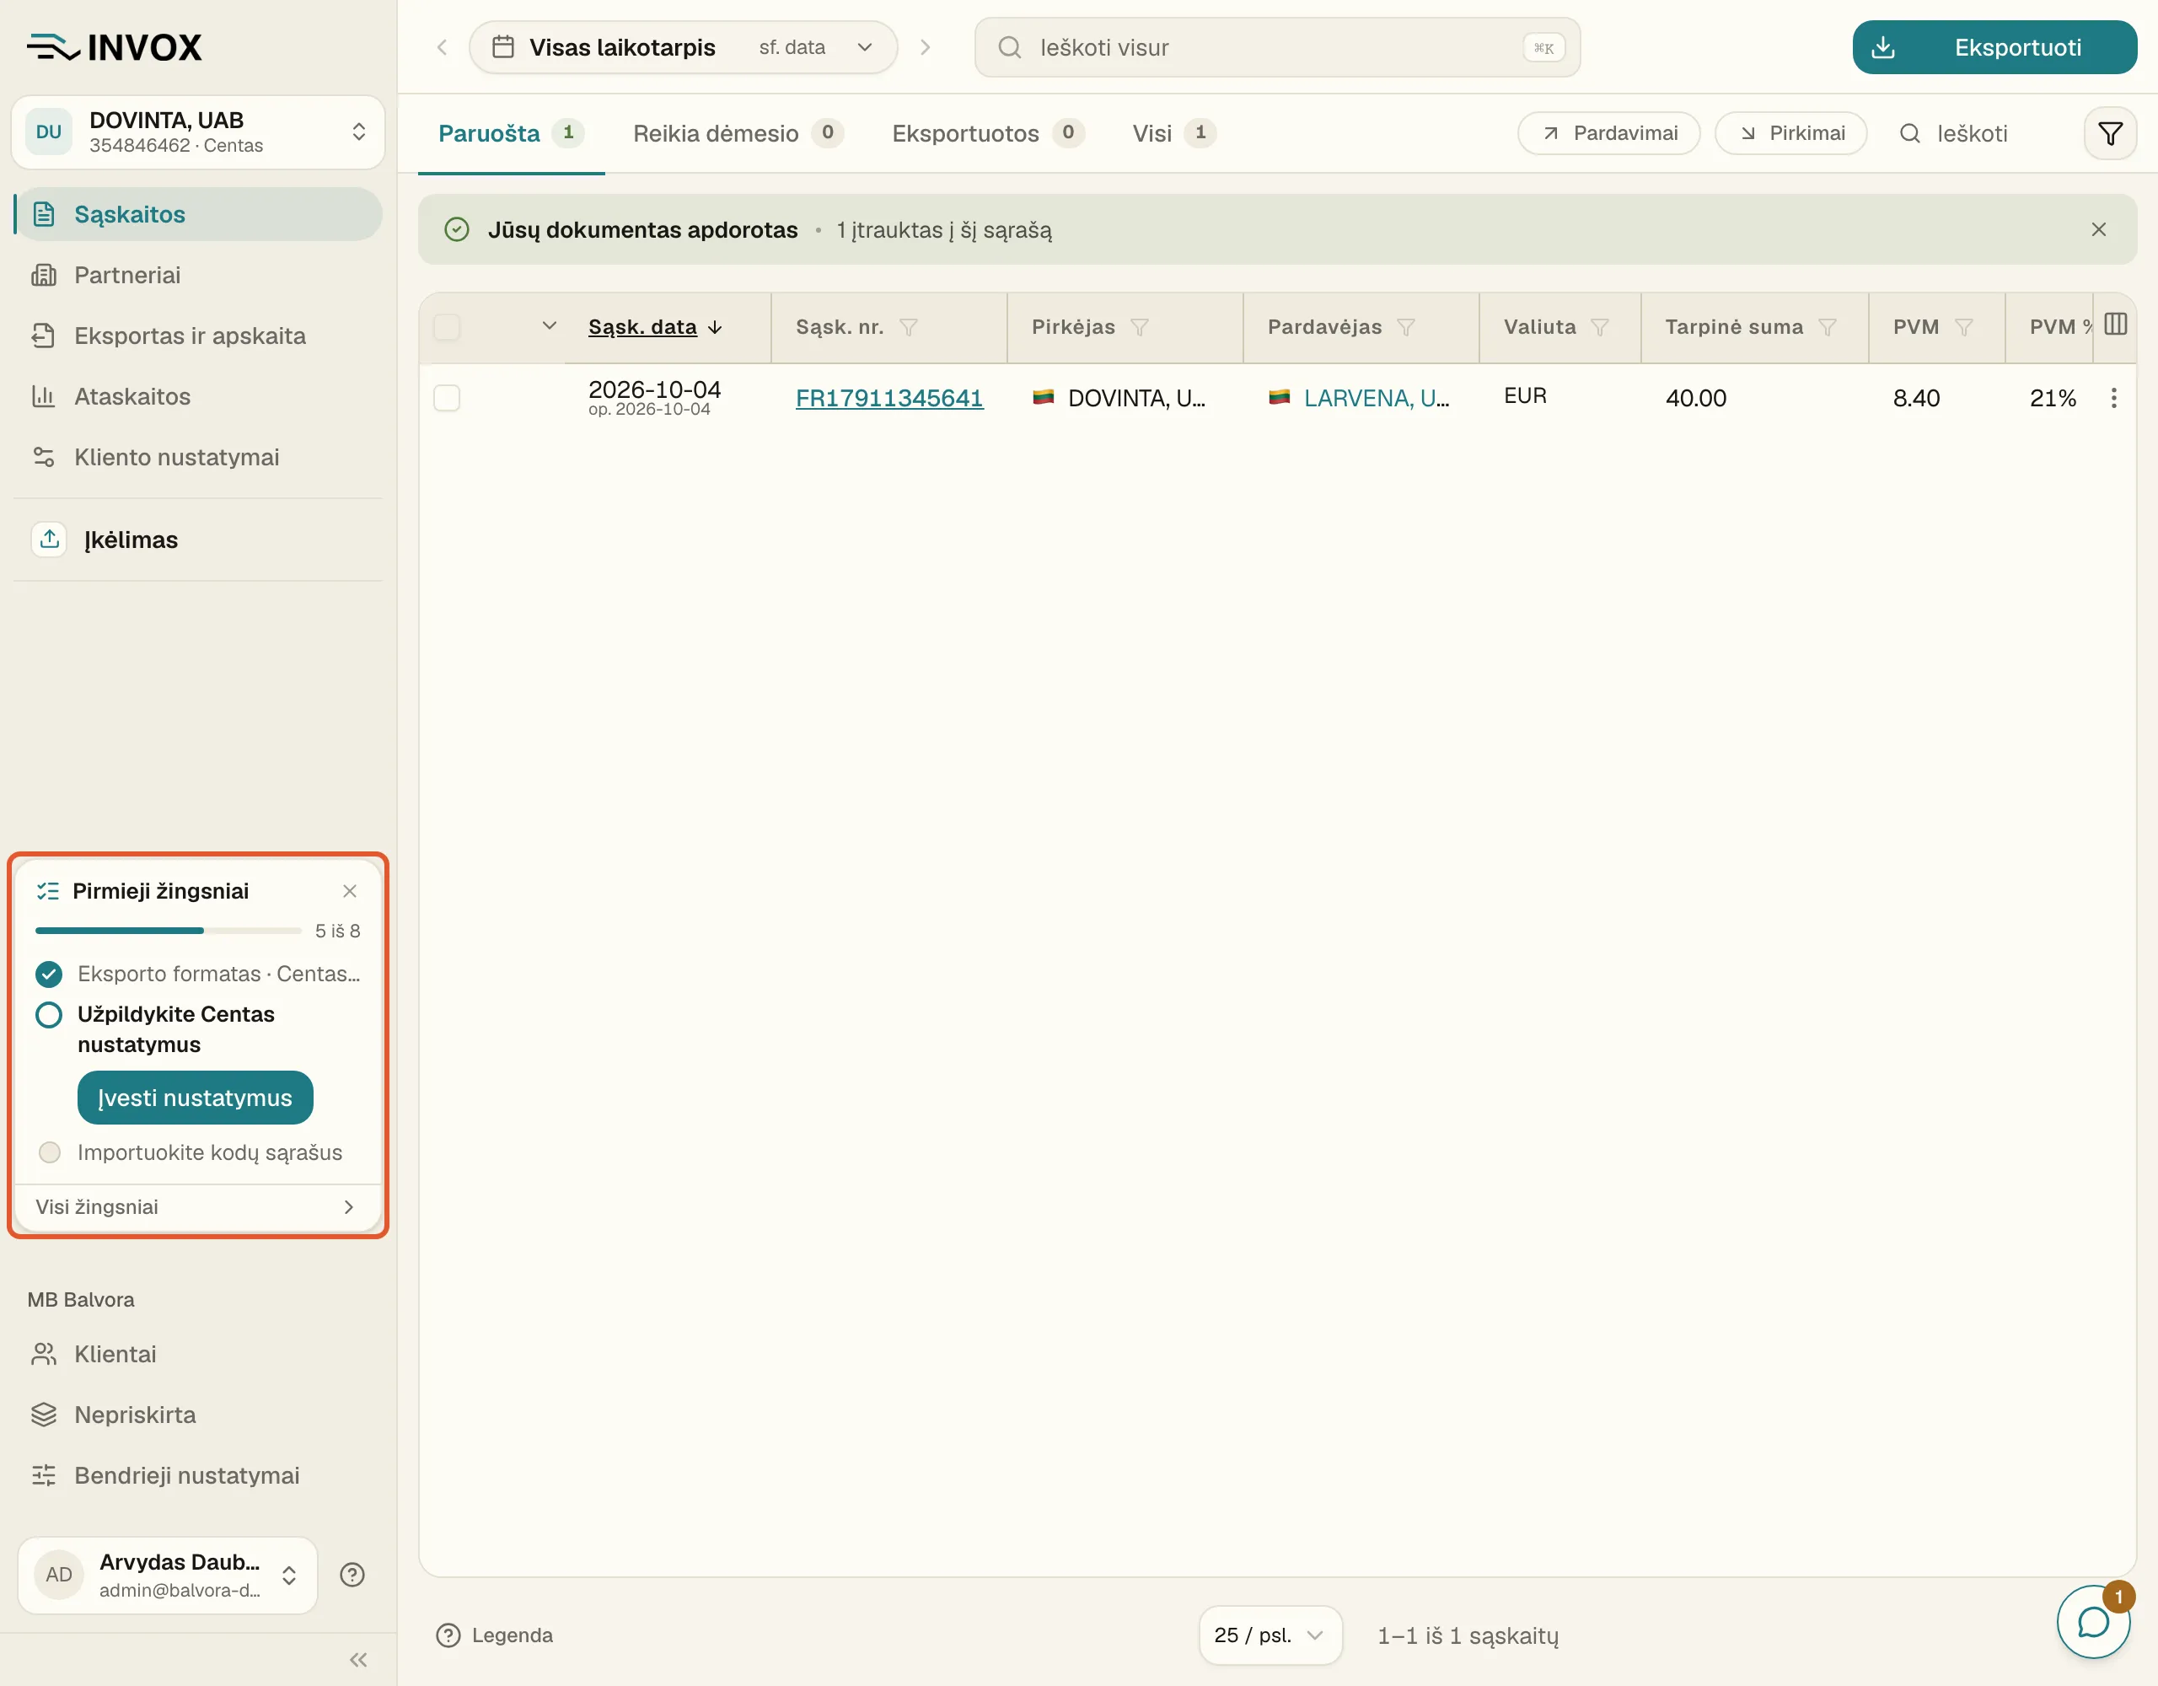2158x1686 pixels.
Task: Toggle completed Eksporto formatas step check
Action: tap(48, 975)
